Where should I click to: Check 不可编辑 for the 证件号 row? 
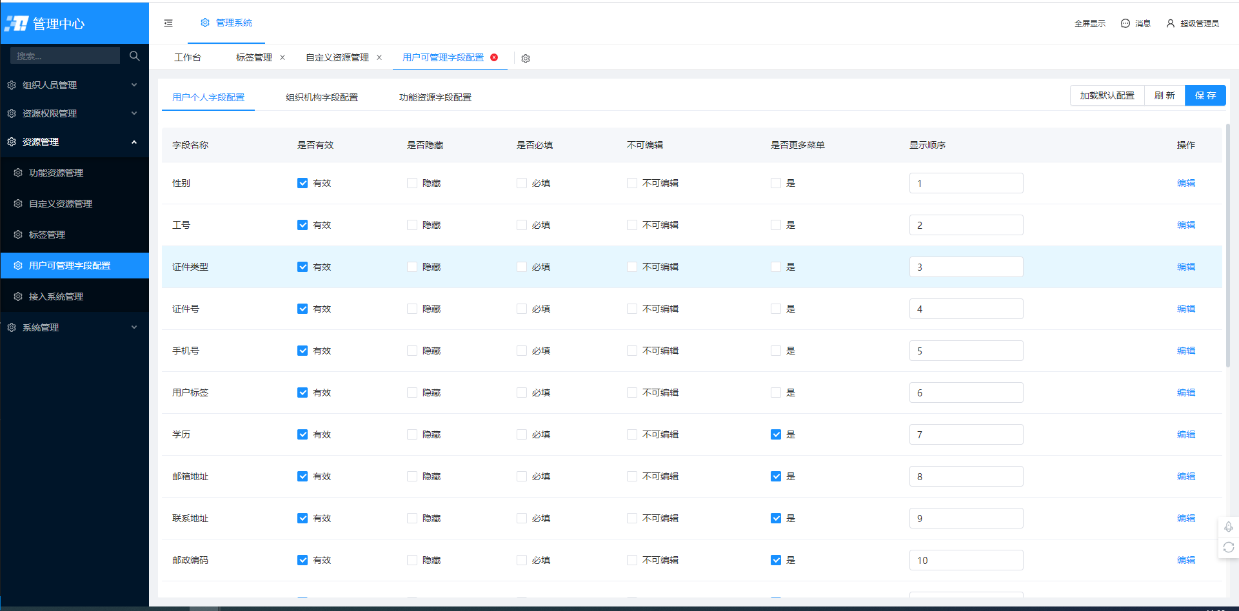tap(632, 309)
